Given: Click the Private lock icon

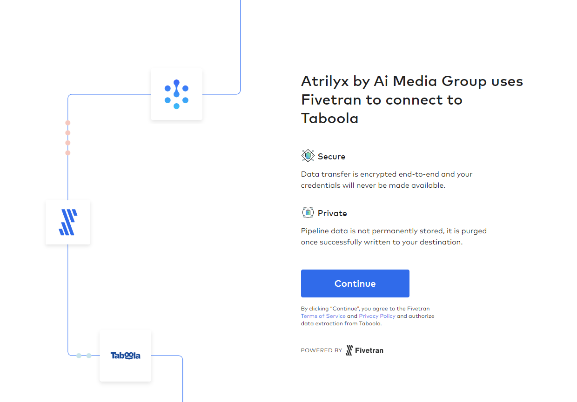Looking at the screenshot, I should pos(308,213).
